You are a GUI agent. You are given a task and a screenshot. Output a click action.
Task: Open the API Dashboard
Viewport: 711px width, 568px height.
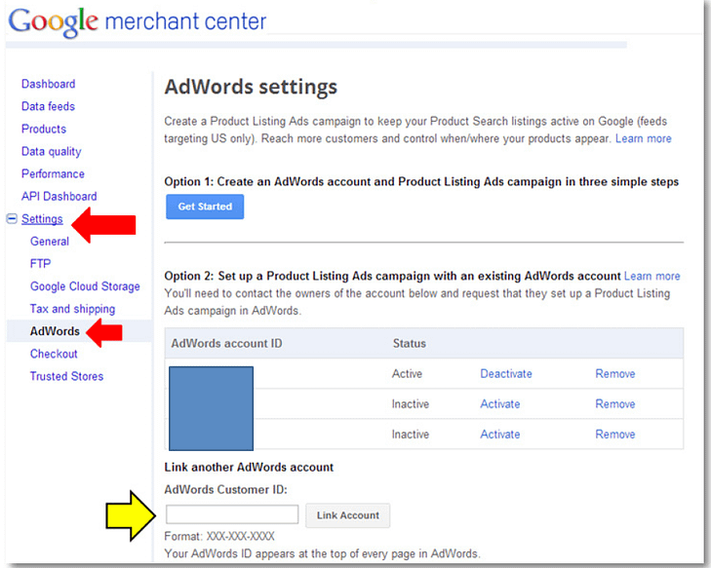(59, 196)
